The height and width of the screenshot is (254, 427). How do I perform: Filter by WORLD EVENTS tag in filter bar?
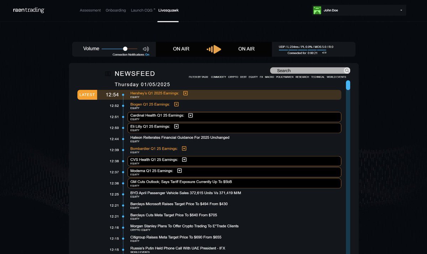[x=336, y=77]
